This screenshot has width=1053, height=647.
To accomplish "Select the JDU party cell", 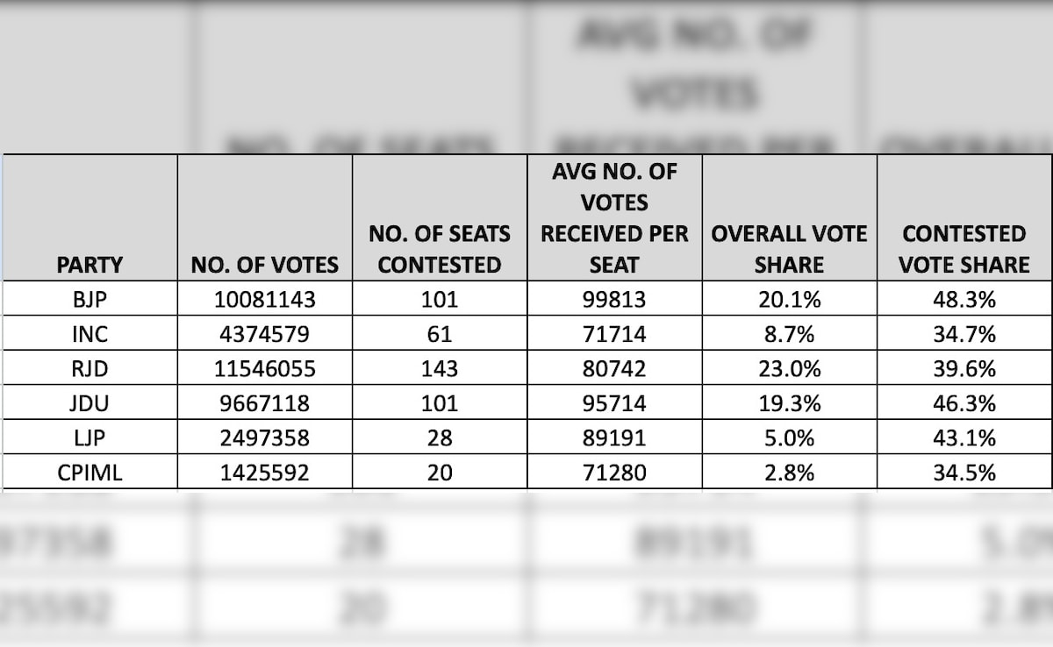I will (90, 403).
